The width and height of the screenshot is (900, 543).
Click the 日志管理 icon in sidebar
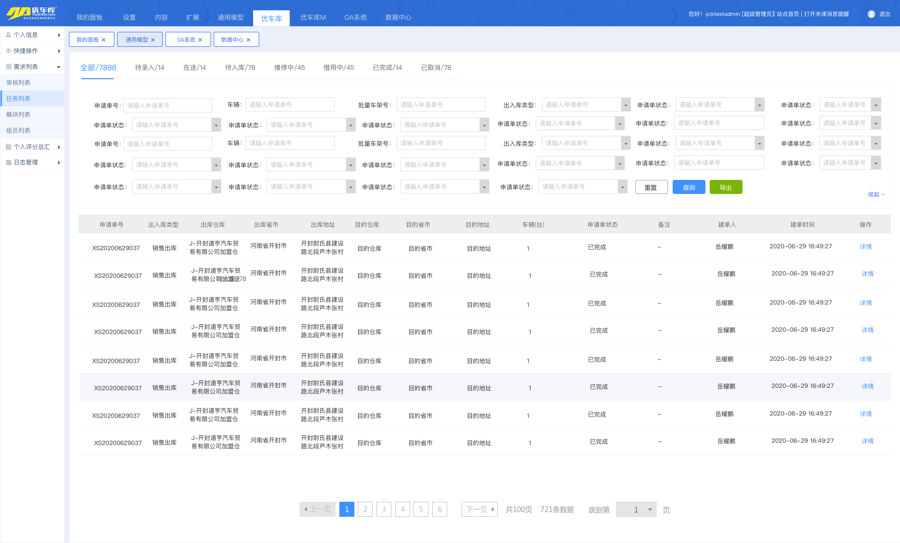pos(8,163)
